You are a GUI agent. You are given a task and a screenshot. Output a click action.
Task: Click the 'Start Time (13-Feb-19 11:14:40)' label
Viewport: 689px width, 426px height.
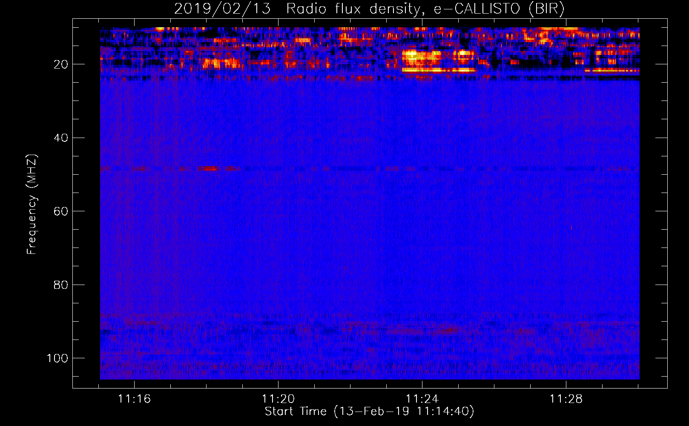tap(369, 412)
